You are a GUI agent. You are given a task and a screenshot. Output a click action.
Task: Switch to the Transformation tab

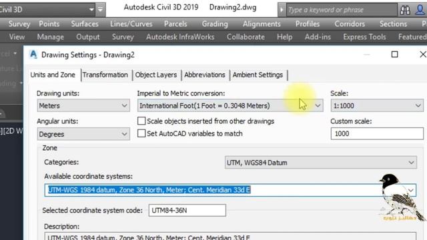105,75
